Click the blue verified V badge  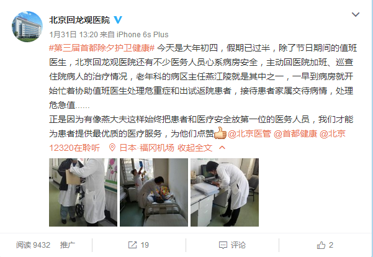click(118, 20)
